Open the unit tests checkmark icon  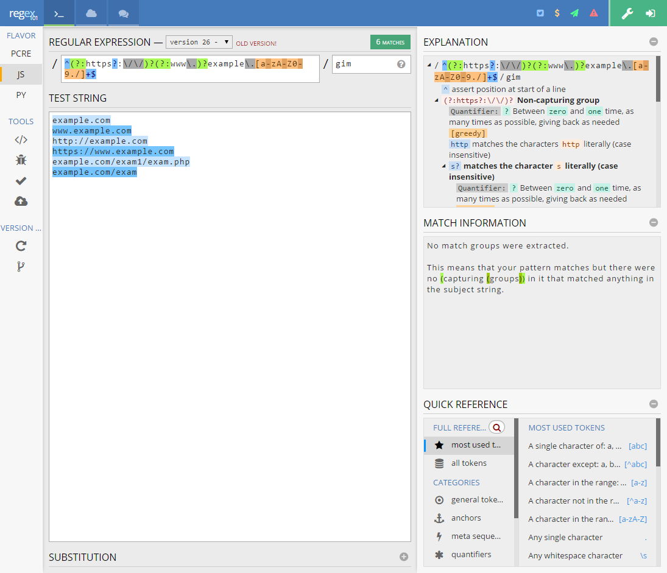pos(21,181)
